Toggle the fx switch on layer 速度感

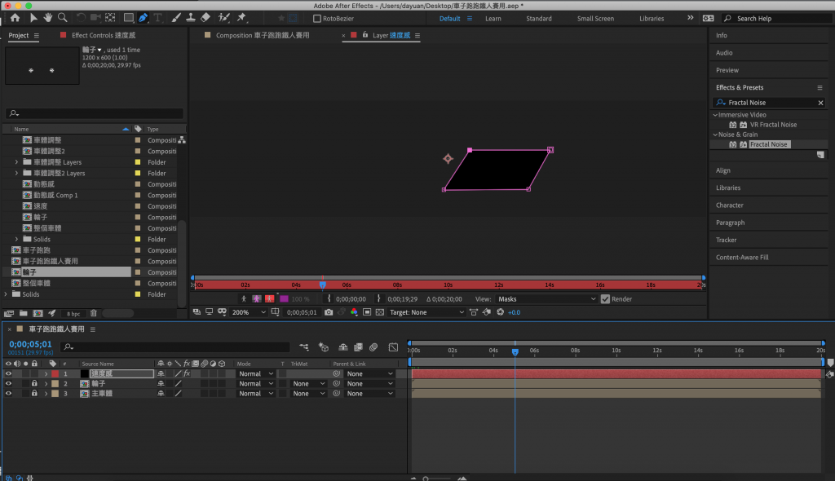click(187, 374)
